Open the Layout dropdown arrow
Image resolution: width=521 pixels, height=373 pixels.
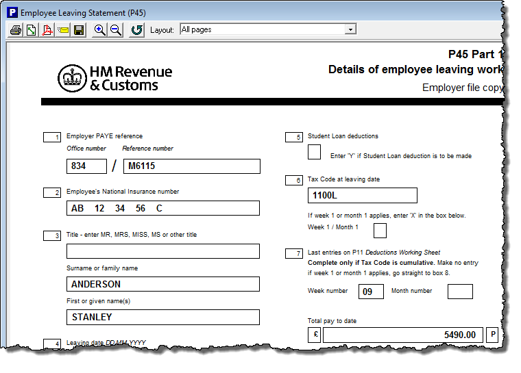(350, 29)
